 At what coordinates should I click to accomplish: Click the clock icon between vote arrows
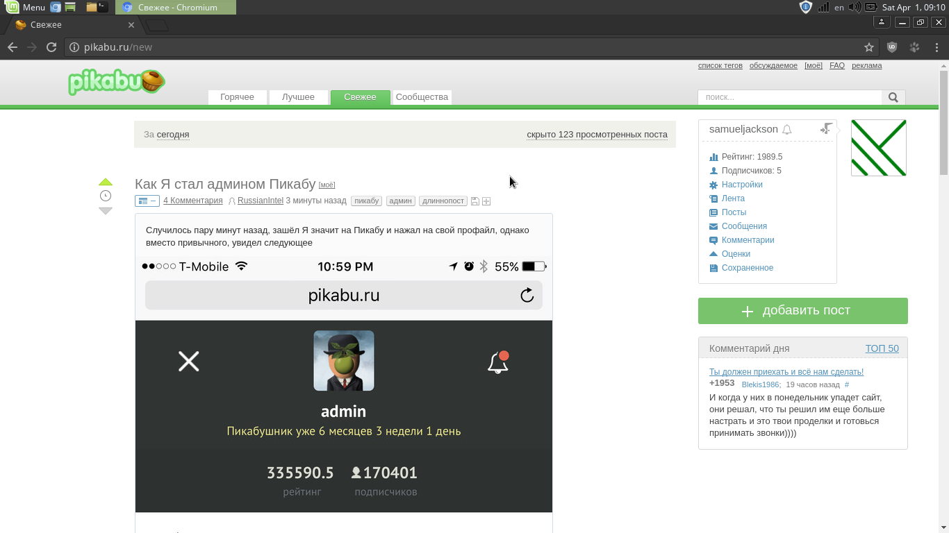(106, 196)
